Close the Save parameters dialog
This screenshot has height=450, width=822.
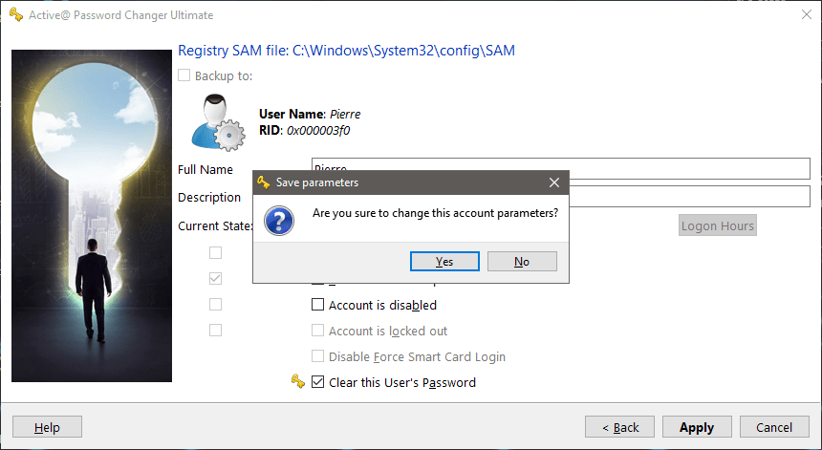pos(554,182)
